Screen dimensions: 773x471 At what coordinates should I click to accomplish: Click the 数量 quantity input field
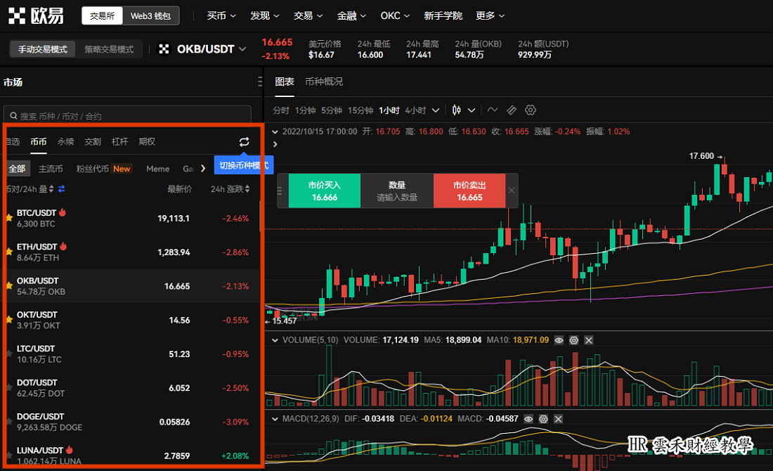tap(397, 191)
